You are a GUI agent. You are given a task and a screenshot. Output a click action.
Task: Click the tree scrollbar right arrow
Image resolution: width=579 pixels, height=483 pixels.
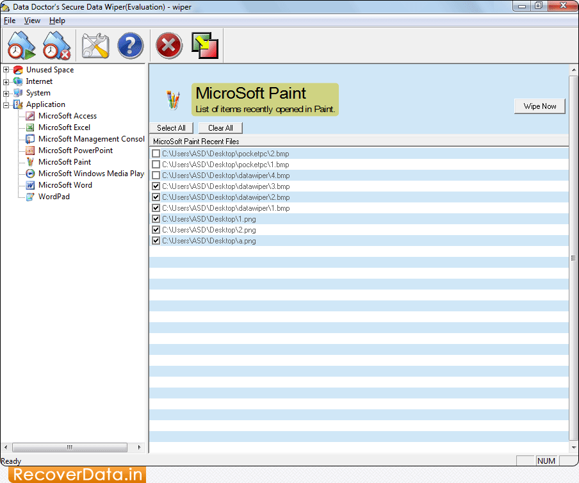point(139,447)
